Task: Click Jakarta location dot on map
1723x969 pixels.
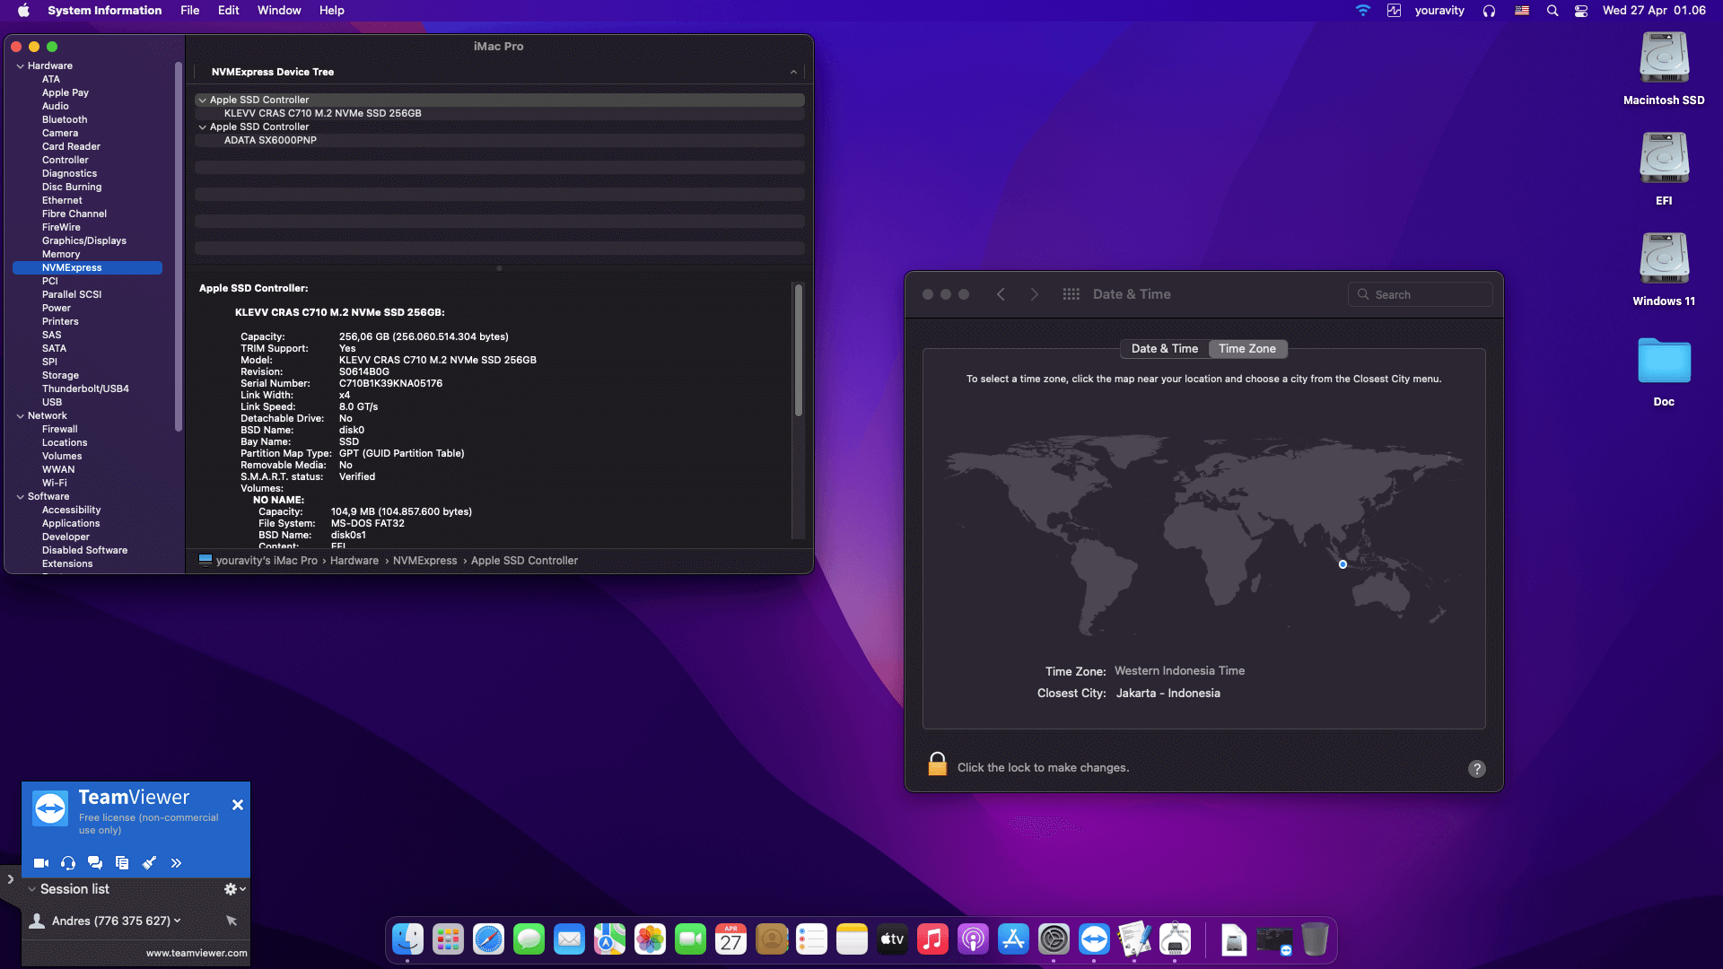Action: coord(1343,564)
